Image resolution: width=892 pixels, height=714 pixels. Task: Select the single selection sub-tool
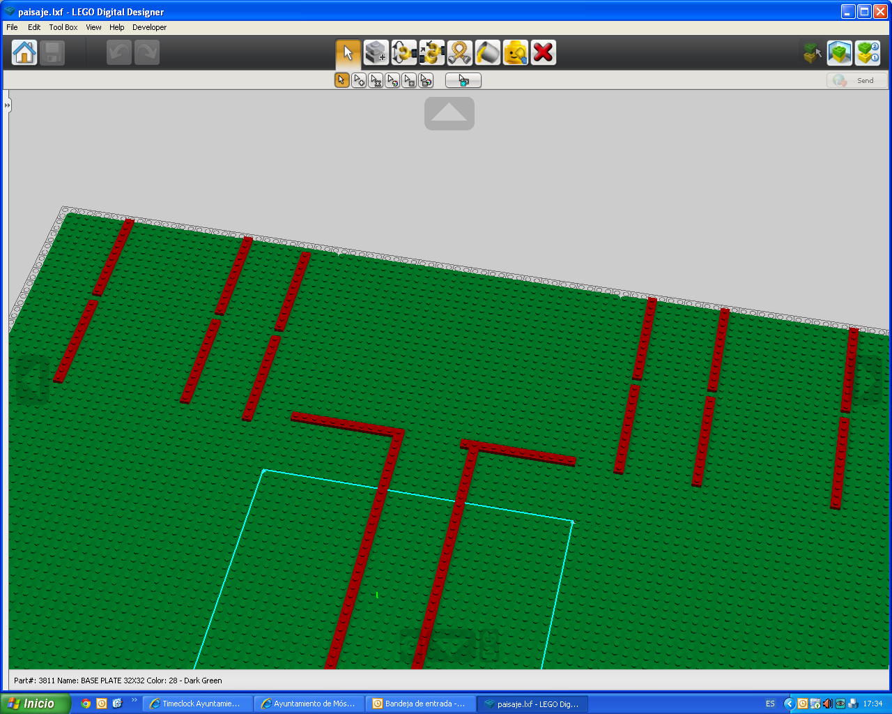pos(342,80)
